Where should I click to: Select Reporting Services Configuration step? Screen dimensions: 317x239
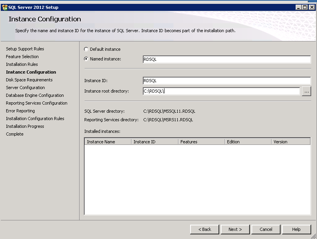click(36, 103)
